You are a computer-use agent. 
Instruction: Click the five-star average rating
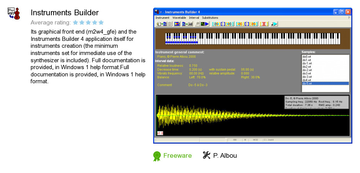coord(88,23)
